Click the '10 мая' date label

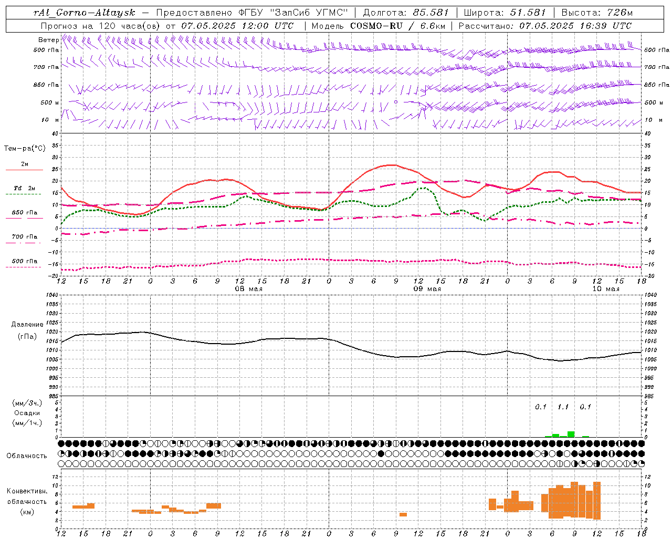click(x=606, y=289)
